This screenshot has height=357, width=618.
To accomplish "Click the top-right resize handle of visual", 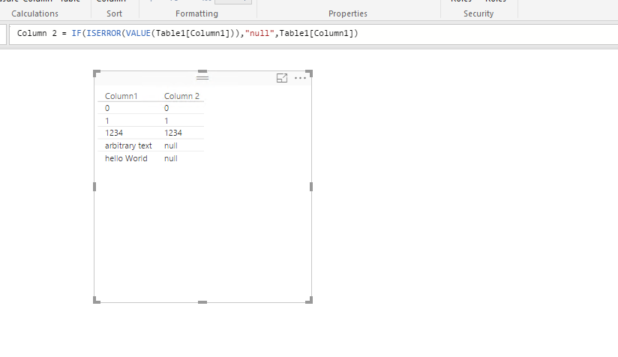I will (x=310, y=73).
